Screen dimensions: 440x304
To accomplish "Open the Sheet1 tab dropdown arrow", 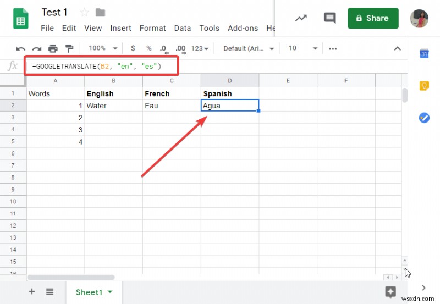I will (111, 292).
